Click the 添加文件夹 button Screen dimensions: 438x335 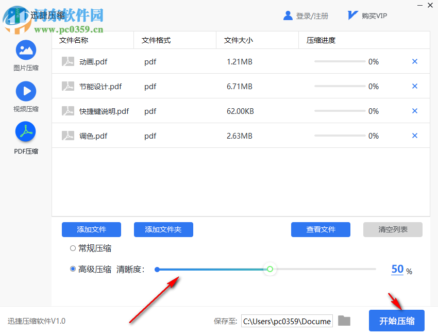point(163,229)
